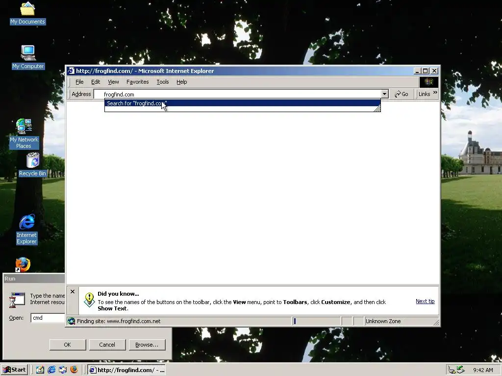502x376 pixels.
Task: Open the Start menu
Action: point(14,370)
